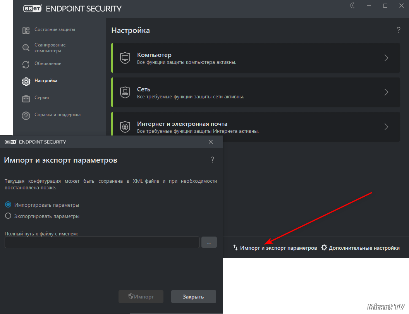Screen dimensions: 409x314
Task: Click the Компьютер shield icon
Action: tap(125, 58)
